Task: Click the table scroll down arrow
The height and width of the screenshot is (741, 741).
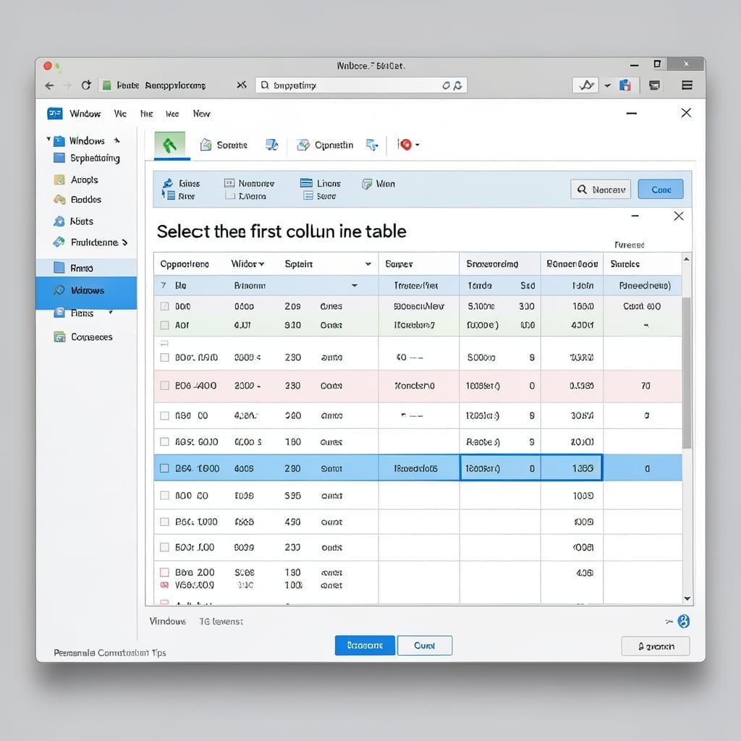Action: [x=687, y=598]
